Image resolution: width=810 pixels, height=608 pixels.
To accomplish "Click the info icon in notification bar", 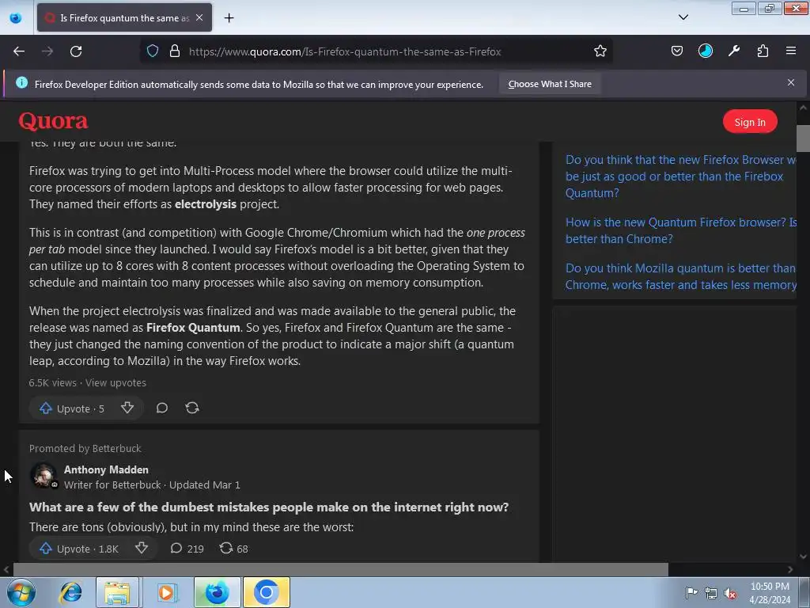I will point(21,82).
